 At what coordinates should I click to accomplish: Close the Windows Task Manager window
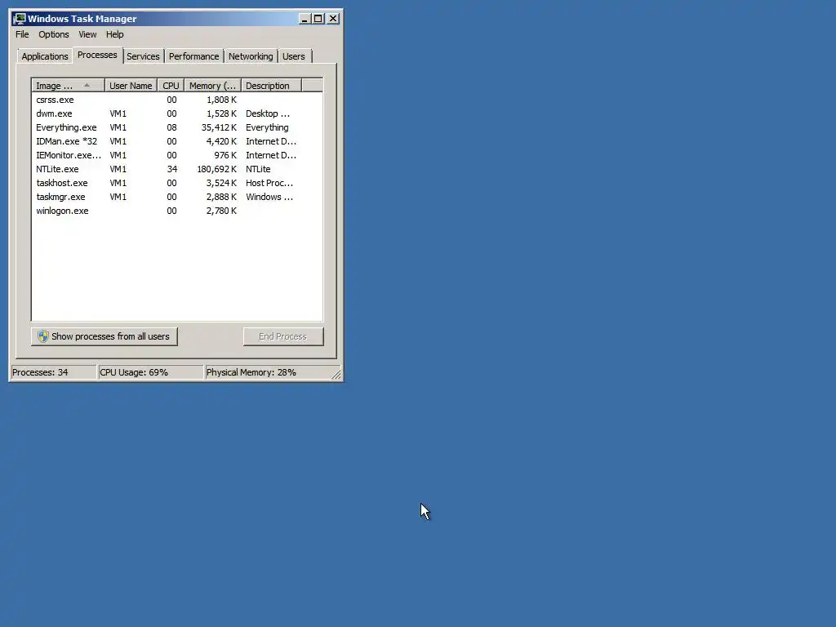333,19
